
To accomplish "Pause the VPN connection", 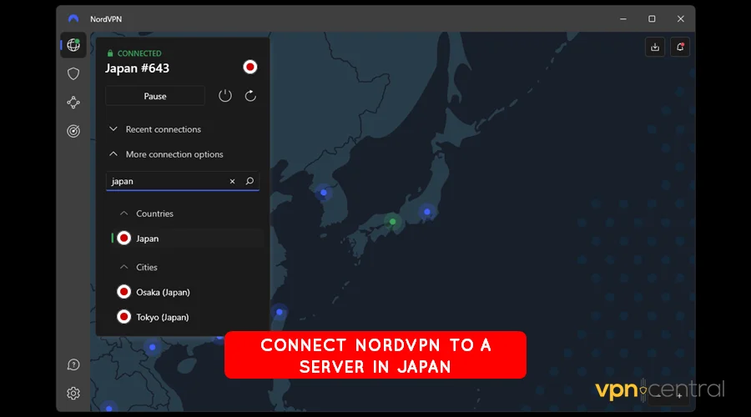I will click(x=155, y=96).
